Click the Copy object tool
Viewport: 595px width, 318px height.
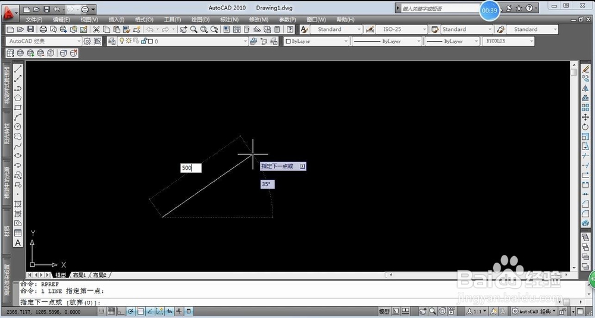[x=585, y=79]
